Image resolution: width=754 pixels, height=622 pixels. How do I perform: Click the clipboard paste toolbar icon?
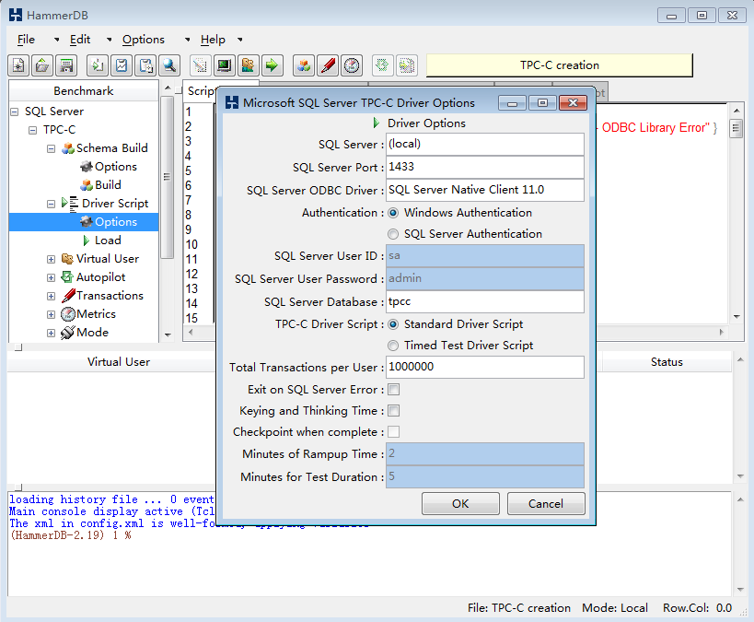[145, 65]
